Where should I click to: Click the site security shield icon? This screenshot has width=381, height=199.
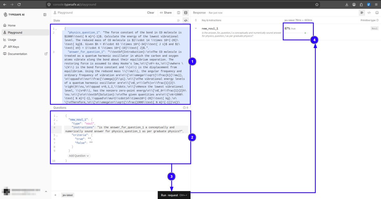pyautogui.click(x=49, y=4)
